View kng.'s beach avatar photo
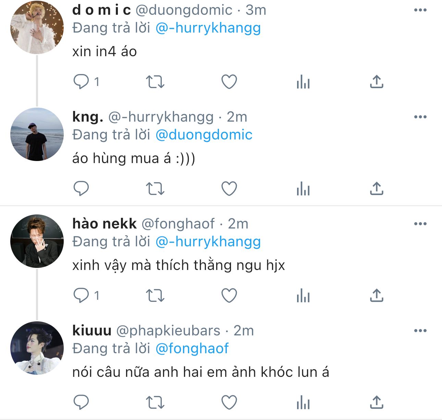The height and width of the screenshot is (420, 442). tap(37, 134)
